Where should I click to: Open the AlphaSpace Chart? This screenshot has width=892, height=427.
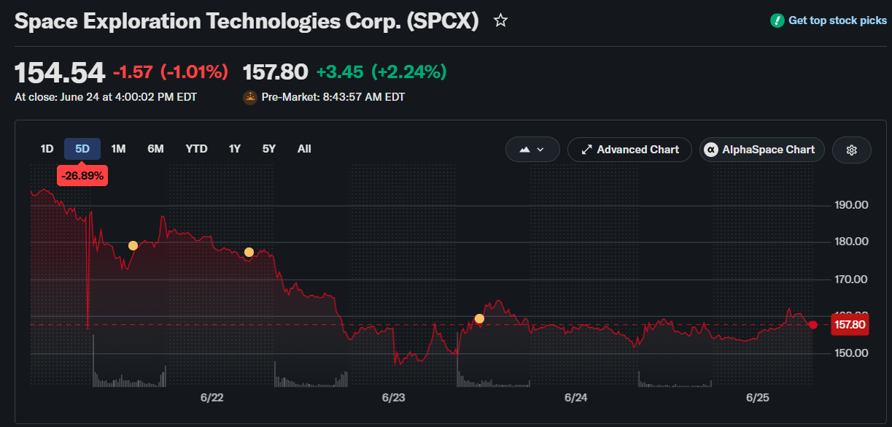[x=762, y=150]
